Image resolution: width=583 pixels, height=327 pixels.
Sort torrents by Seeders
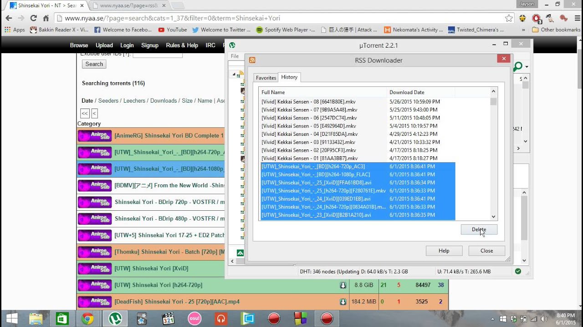point(108,101)
